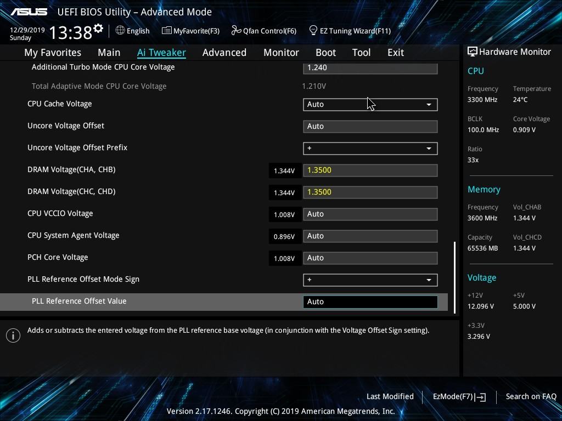Select the PLL Reference Offset Value row label
Image resolution: width=562 pixels, height=421 pixels.
(79, 301)
